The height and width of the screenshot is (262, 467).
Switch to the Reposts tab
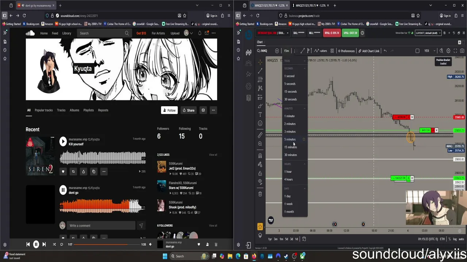tap(103, 110)
